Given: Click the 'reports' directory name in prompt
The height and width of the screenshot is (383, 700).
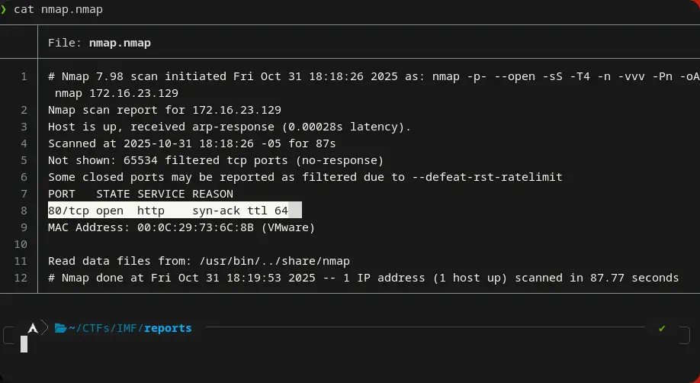Looking at the screenshot, I should (168, 328).
